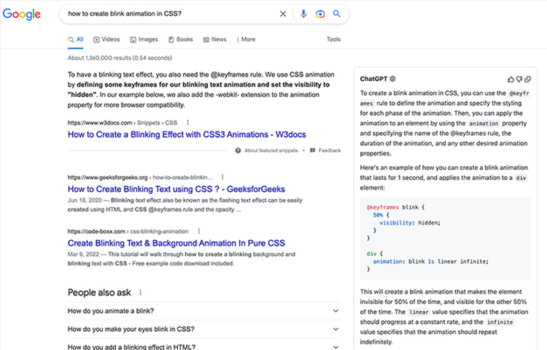547x350 pixels.
Task: Click About featured snippets link
Action: coord(271,150)
